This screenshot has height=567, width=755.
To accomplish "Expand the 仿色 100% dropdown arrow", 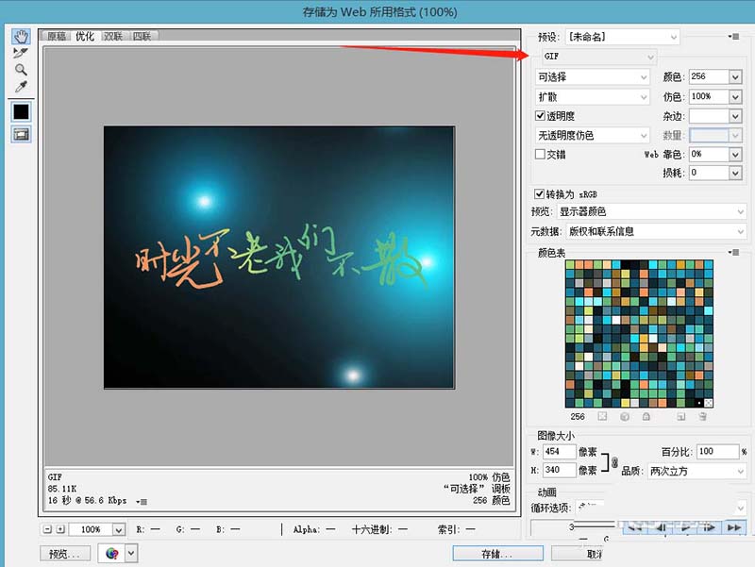I will pos(735,97).
